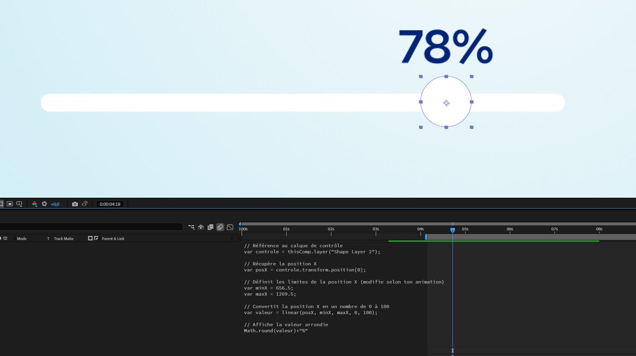The width and height of the screenshot is (636, 356).
Task: Click the matte invert icon
Action: pyautogui.click(x=96, y=238)
